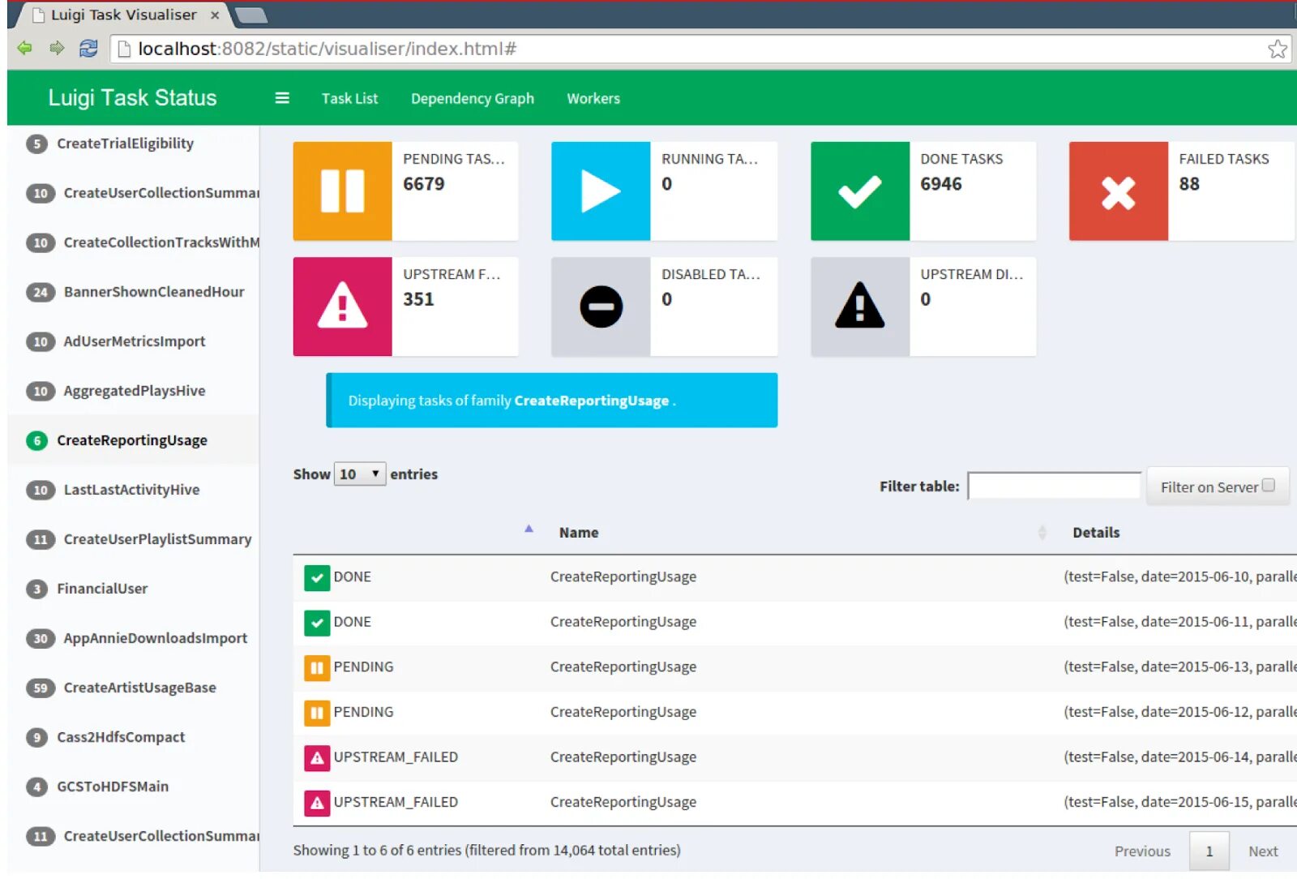Viewport: 1297px width, 879px height.
Task: Click the green count badge beside CreateReportingUsage
Action: point(36,440)
